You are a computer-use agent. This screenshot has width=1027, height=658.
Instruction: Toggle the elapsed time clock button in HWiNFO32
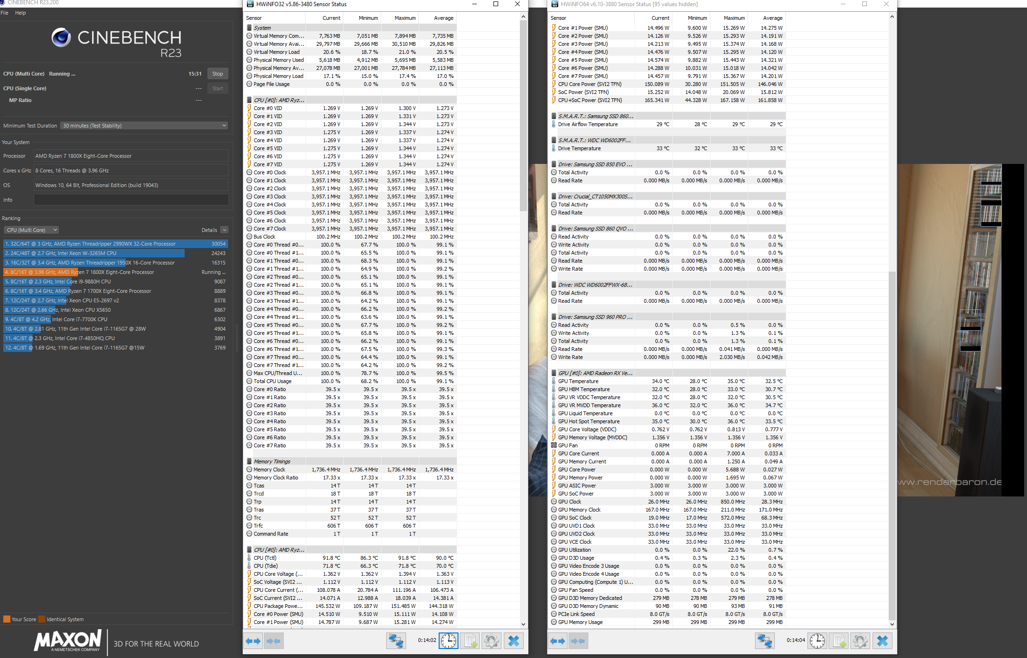448,641
